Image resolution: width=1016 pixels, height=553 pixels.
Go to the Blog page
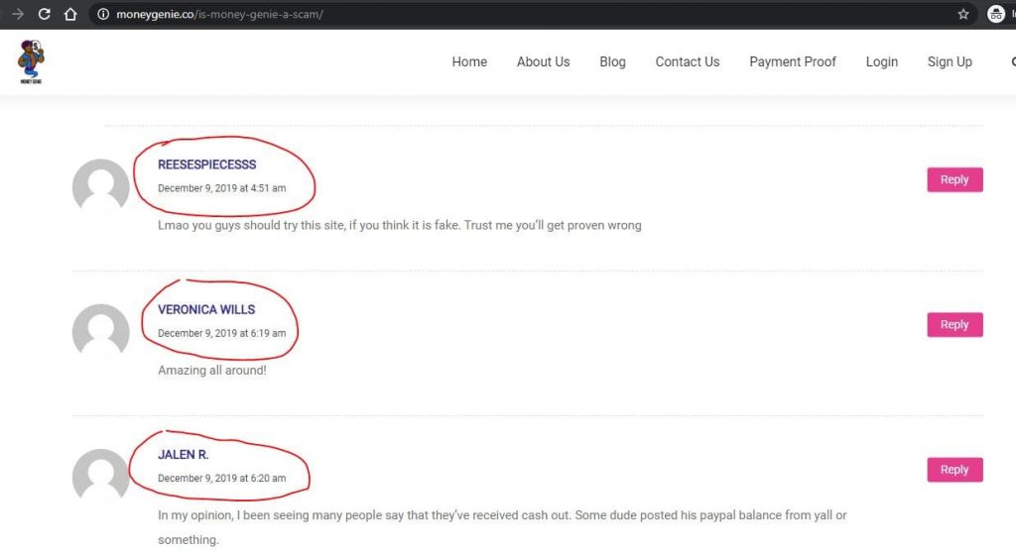pos(612,61)
